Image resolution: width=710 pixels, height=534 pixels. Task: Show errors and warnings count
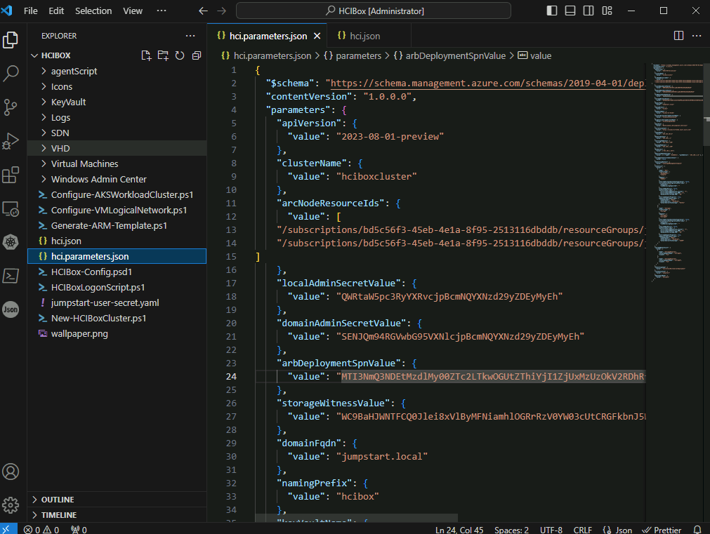click(41, 530)
